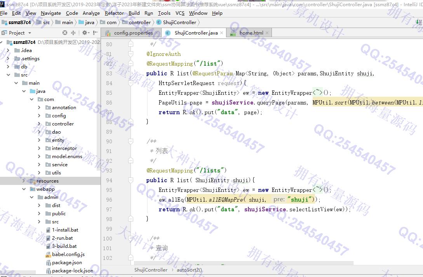This screenshot has width=423, height=277.
Task: Fold the list method at line 94
Action: 131,180
